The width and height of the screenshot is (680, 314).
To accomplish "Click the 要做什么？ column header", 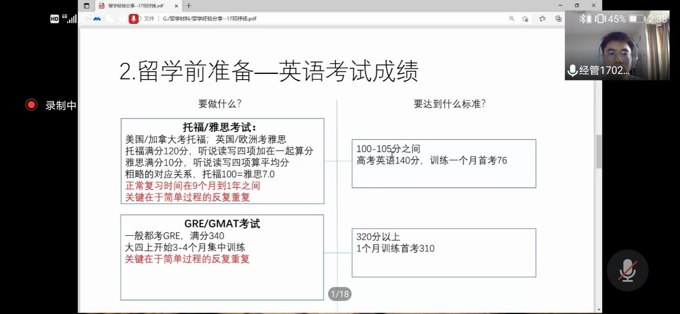I will tap(220, 104).
